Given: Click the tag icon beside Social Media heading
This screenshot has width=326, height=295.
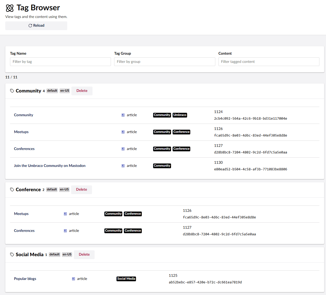Looking at the screenshot, I should tap(12, 255).
